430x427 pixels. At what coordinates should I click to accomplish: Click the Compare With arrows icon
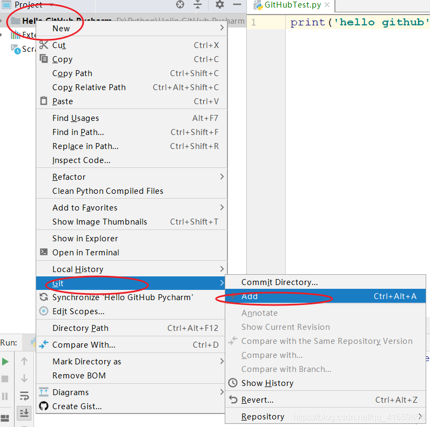click(44, 344)
